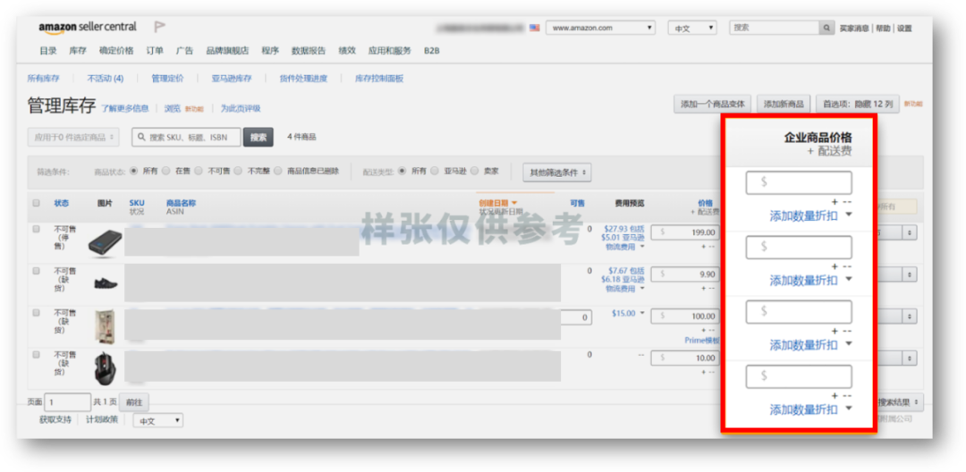
Task: Open the black sneaker product thumbnail
Action: pos(106,282)
